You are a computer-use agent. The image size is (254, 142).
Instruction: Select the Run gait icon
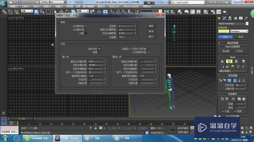239,80
